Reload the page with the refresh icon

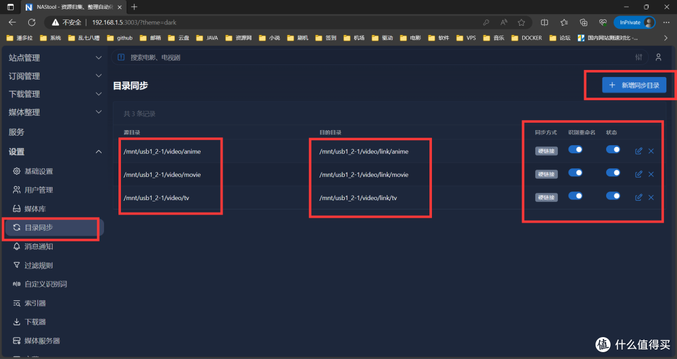pyautogui.click(x=31, y=23)
